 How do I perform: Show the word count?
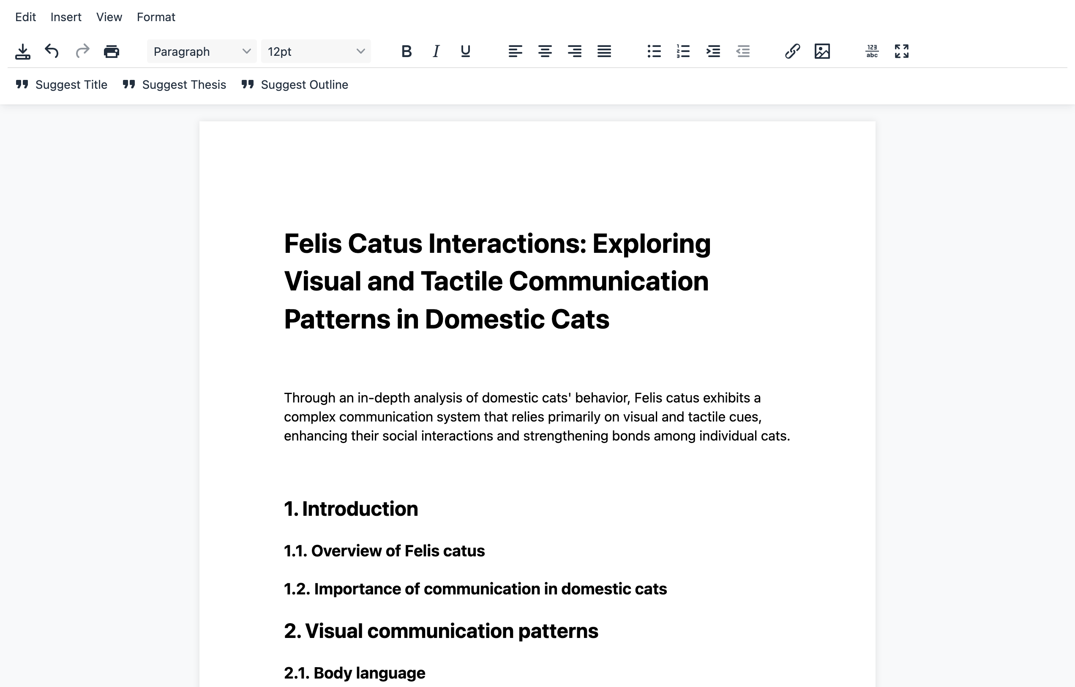(x=872, y=52)
